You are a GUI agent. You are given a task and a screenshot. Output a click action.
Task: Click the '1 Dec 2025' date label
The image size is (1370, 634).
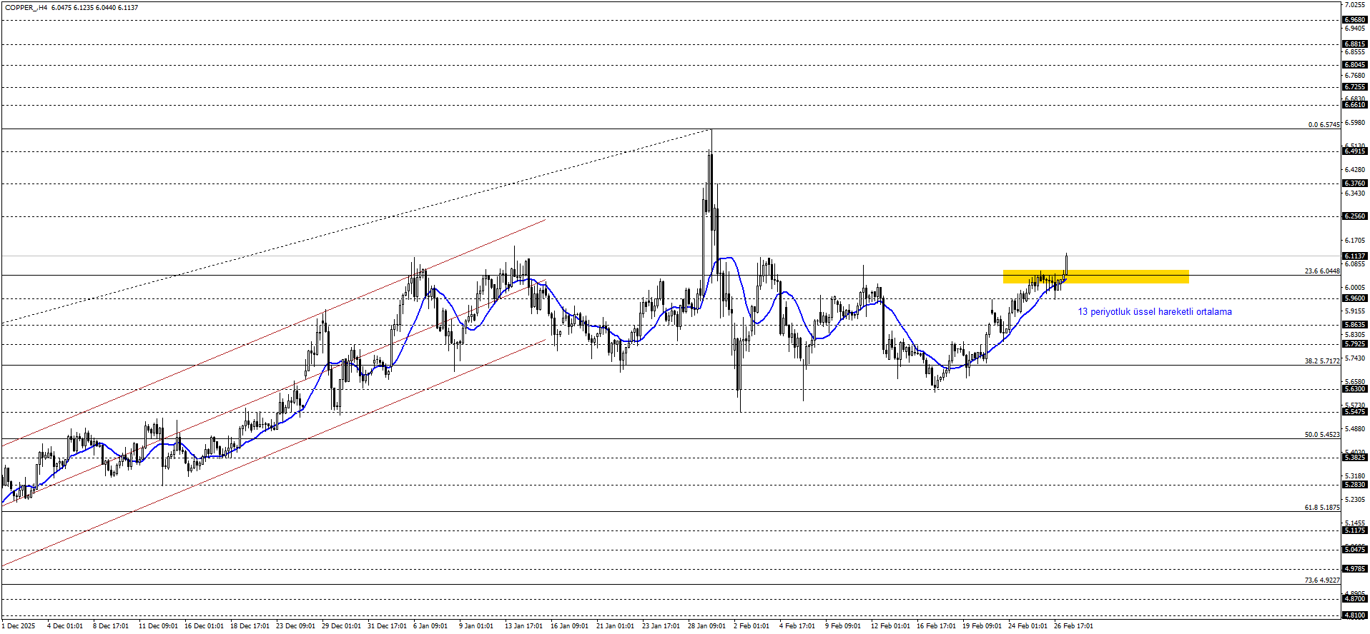click(x=18, y=626)
